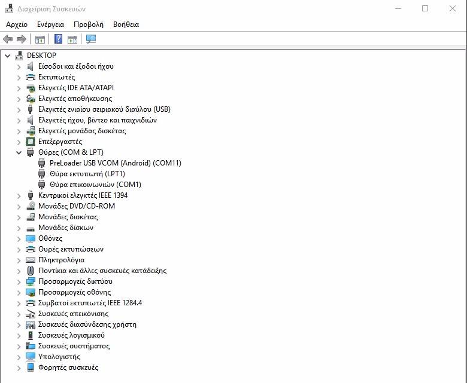The image size is (467, 383).
Task: Open the Βοήθεια menu
Action: pos(126,24)
